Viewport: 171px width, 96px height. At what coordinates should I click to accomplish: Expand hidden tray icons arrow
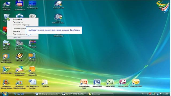click(147, 94)
